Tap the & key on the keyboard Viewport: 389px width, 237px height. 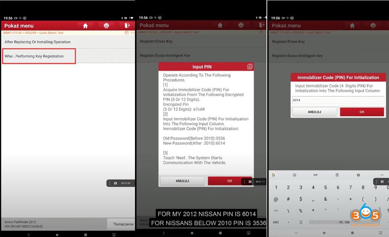pos(326,199)
